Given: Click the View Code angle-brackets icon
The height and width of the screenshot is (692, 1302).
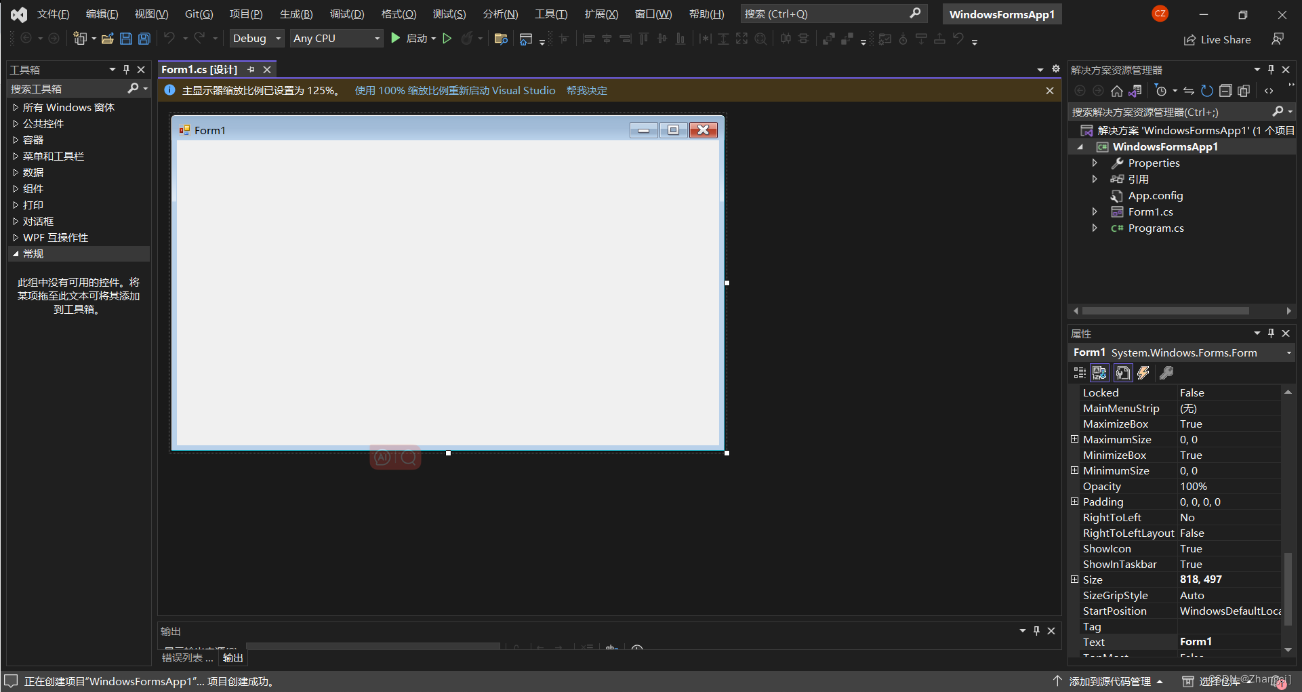Looking at the screenshot, I should pyautogui.click(x=1269, y=91).
